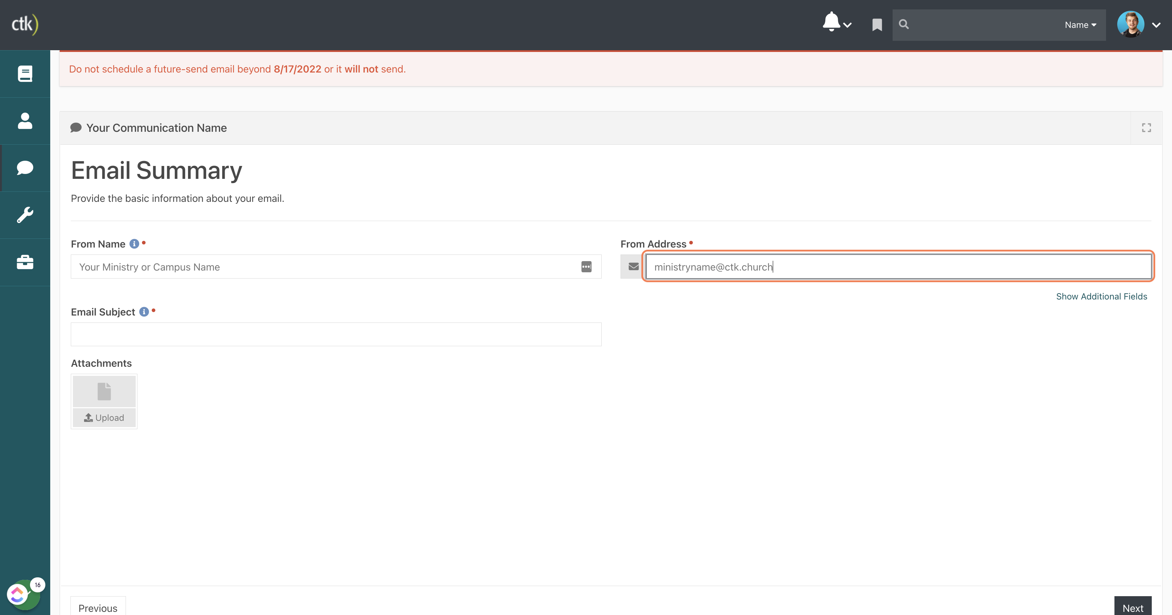Click Show Additional Fields link
The image size is (1172, 615).
(x=1101, y=297)
